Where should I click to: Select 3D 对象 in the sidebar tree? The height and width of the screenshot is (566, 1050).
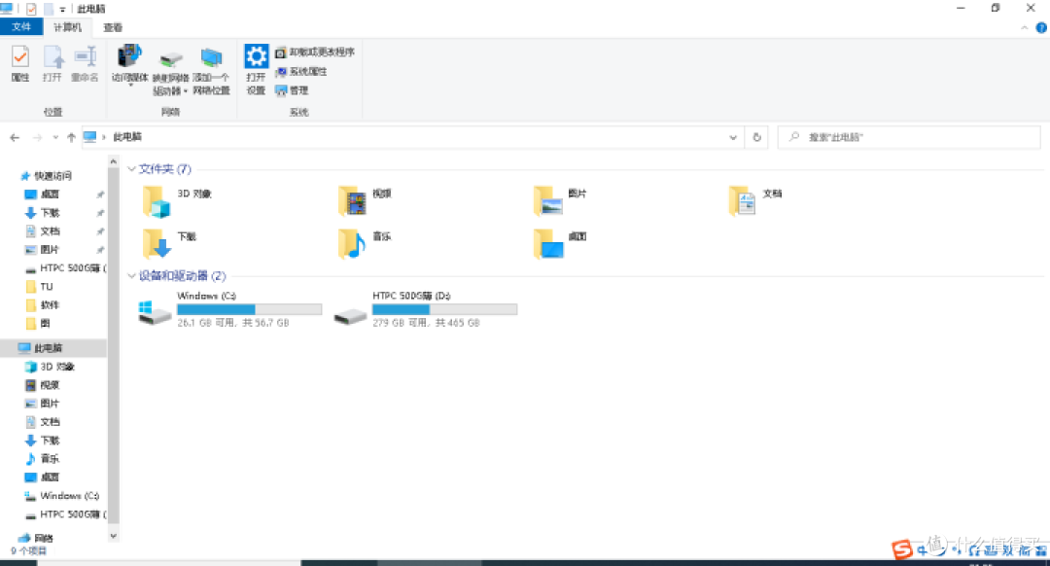[x=50, y=367]
